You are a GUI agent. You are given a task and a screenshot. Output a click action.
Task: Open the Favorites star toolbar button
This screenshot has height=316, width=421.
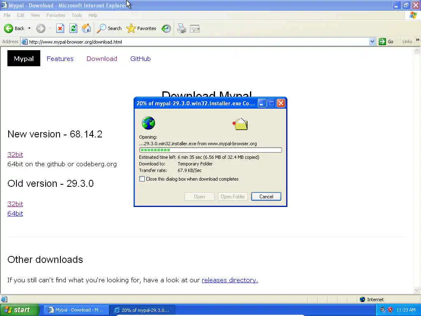pos(141,28)
